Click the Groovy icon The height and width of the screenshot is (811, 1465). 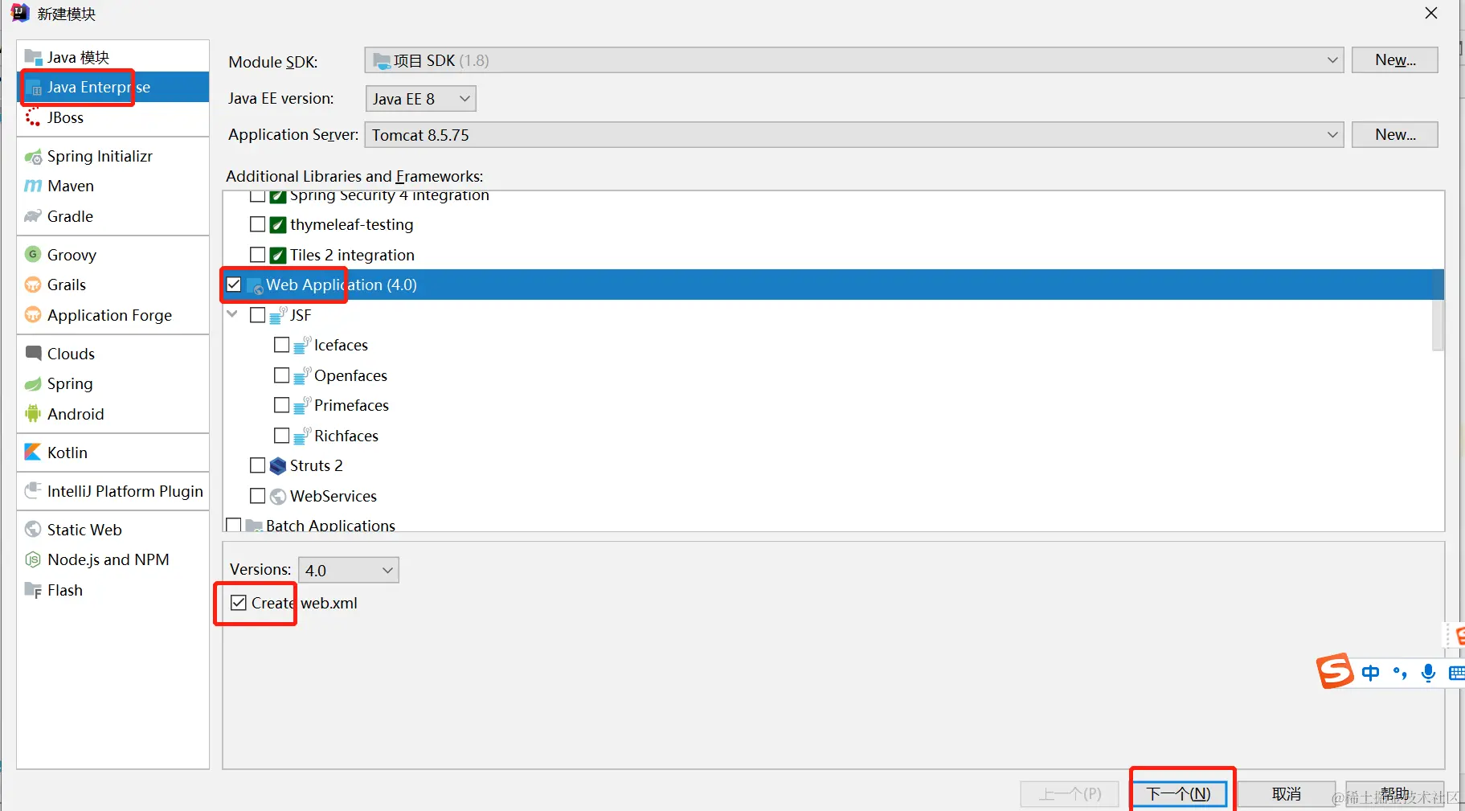[33, 255]
